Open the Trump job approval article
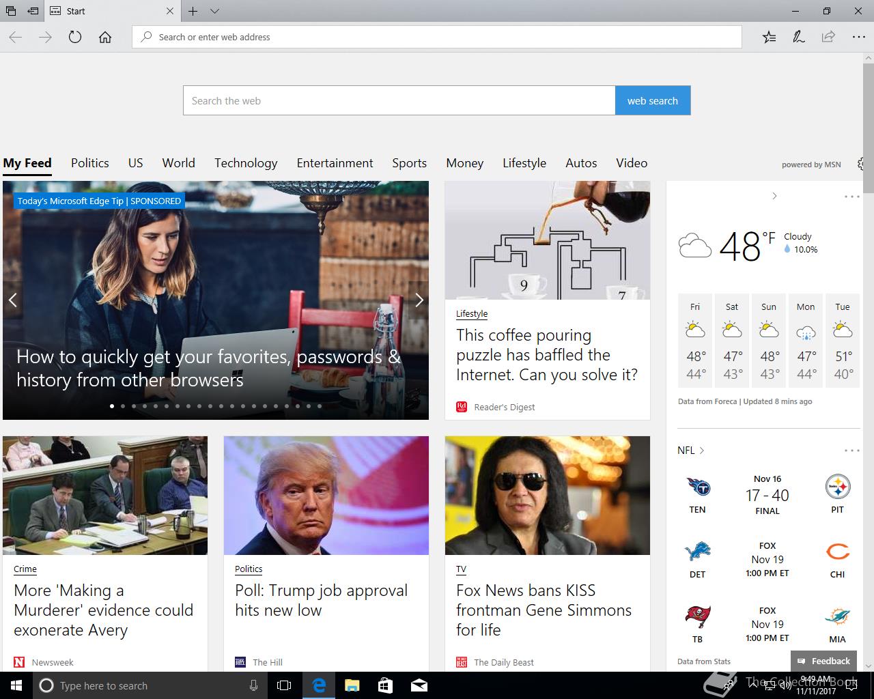The width and height of the screenshot is (874, 699). (x=322, y=600)
